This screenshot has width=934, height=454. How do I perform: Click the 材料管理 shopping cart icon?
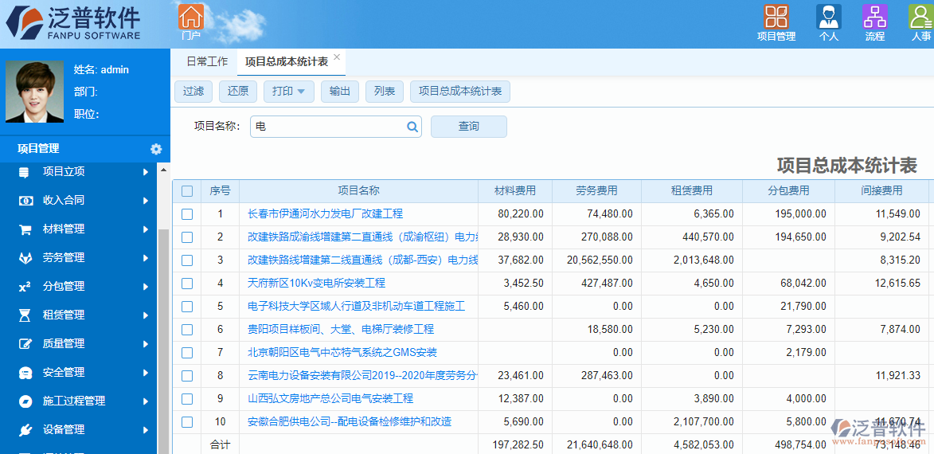click(25, 229)
